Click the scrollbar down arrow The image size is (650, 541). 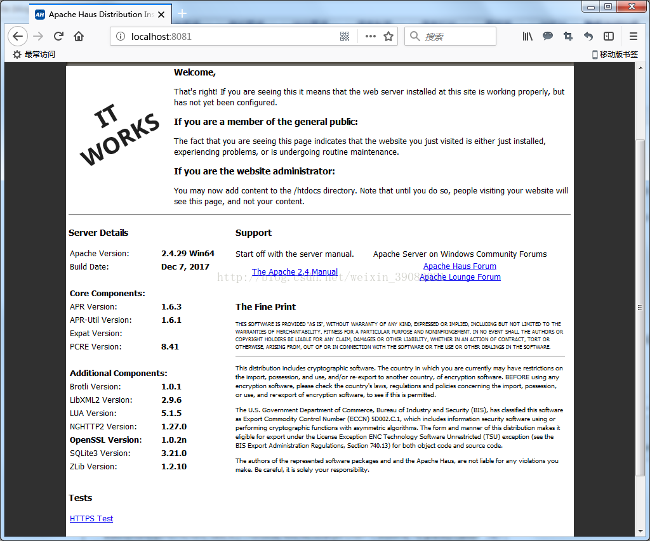640,531
